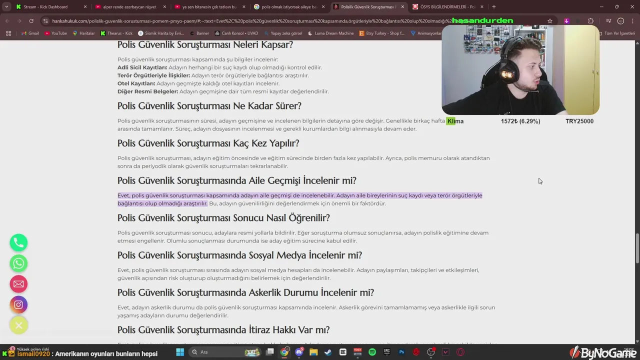
Task: Open the Chrome apps grid shortcut
Action: coord(8,33)
